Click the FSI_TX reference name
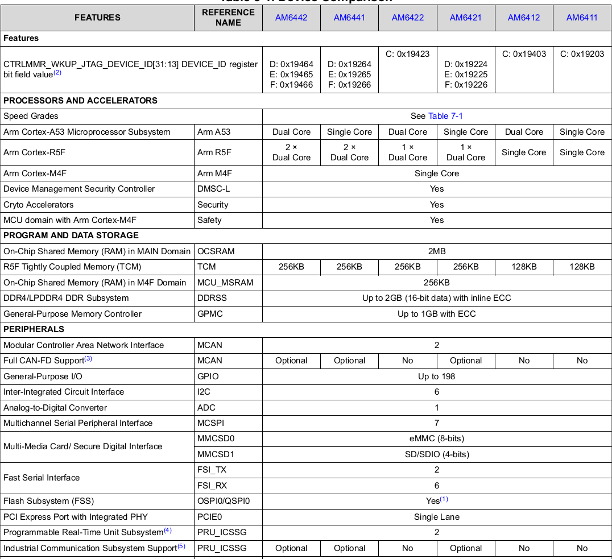Image resolution: width=612 pixels, height=559 pixels. 212,470
